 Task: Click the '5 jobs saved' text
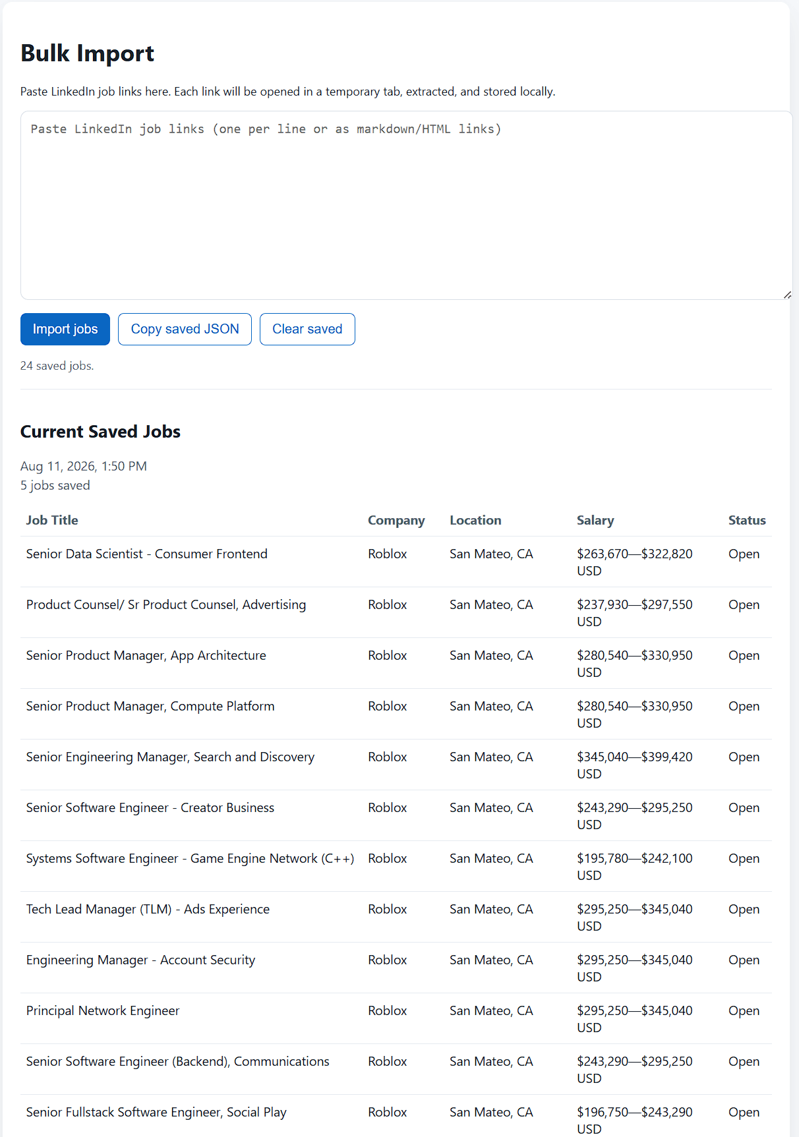55,485
